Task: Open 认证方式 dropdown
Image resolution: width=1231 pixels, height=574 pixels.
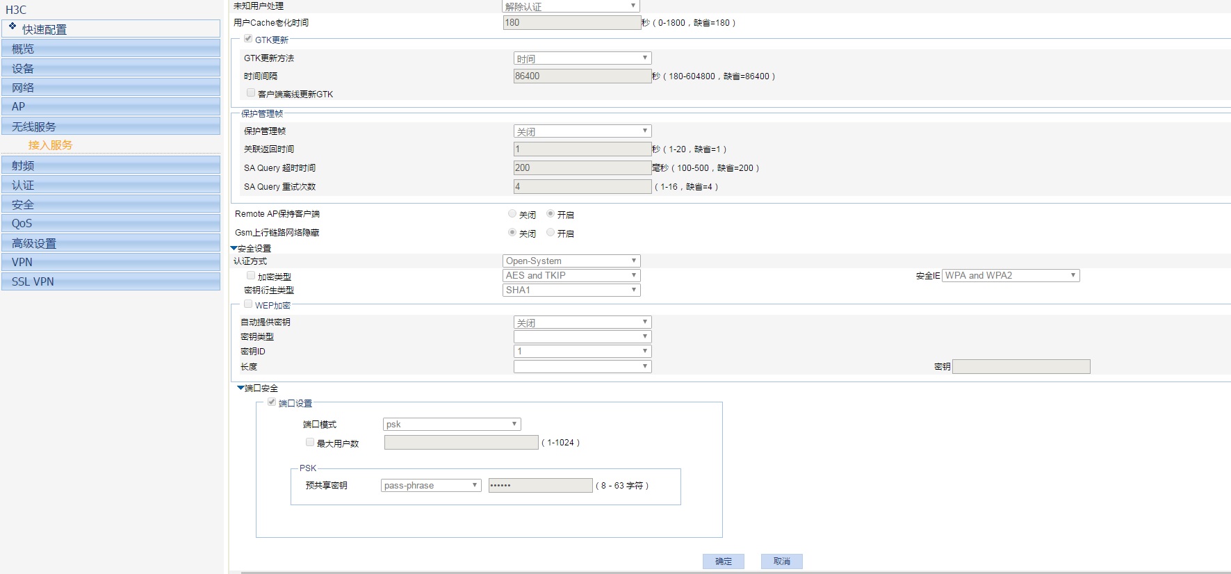Action: 571,261
